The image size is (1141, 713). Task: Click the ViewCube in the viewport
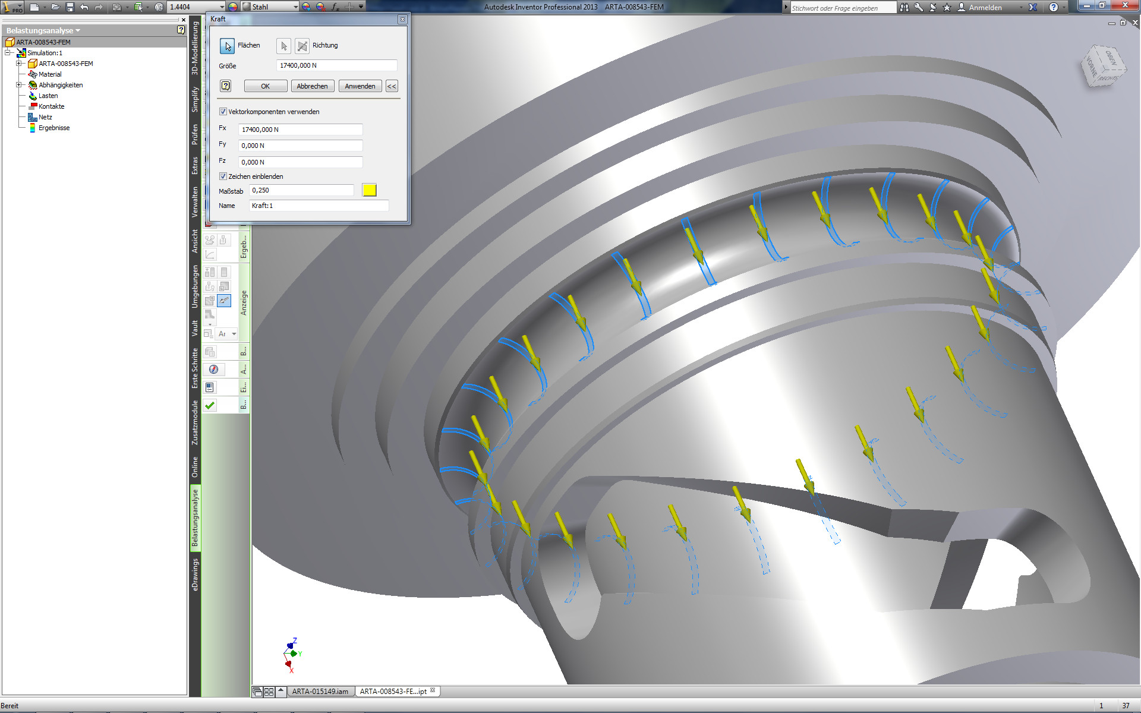click(1102, 67)
